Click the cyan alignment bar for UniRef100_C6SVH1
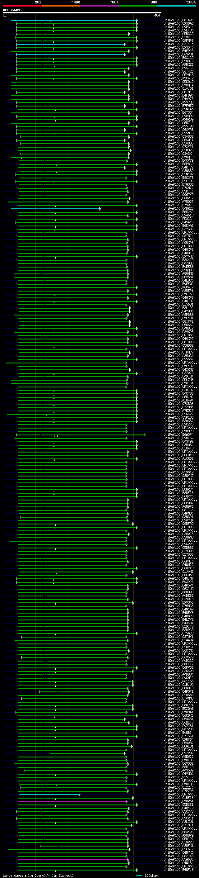Viewport: 199px width, 878px height. [x=71, y=55]
